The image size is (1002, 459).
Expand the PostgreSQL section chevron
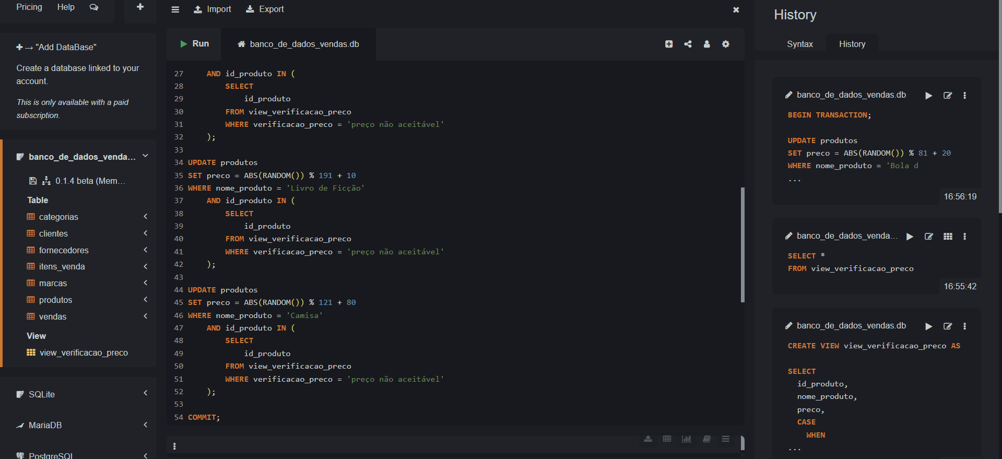[x=146, y=455]
